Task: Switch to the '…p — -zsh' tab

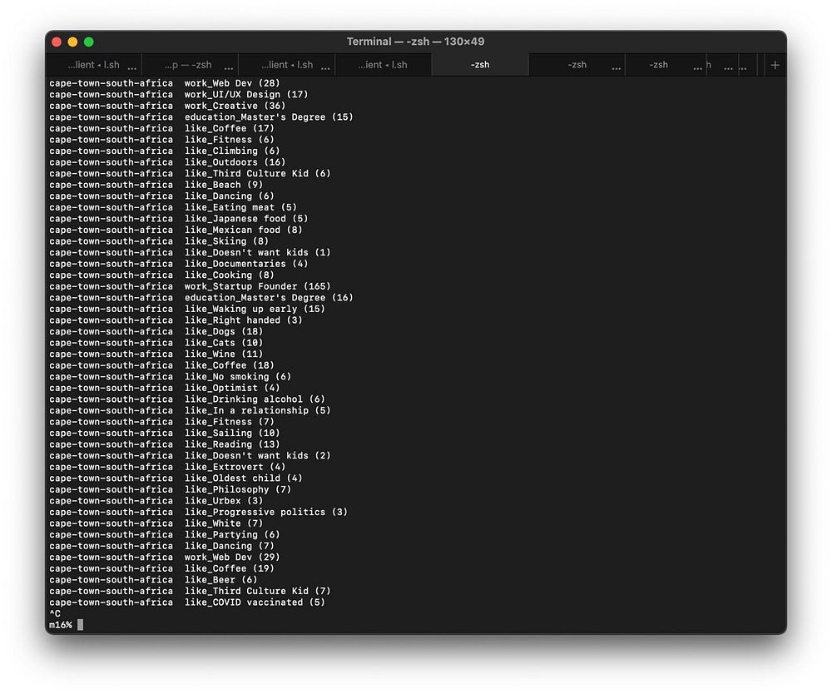Action: point(188,65)
